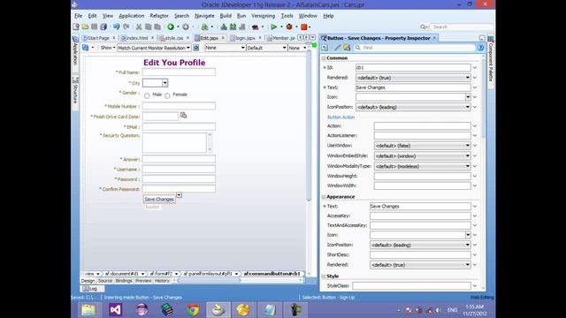
Task: Click the help icon in Property Inspector
Action: [480, 48]
